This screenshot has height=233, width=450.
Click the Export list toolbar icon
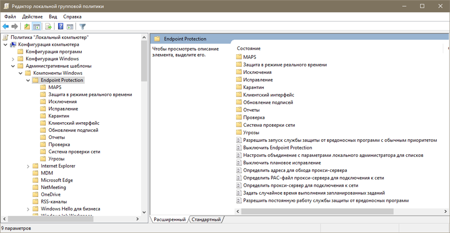click(x=48, y=27)
